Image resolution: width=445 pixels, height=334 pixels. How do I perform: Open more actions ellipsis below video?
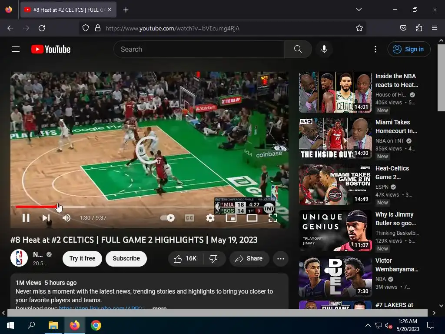pyautogui.click(x=281, y=258)
